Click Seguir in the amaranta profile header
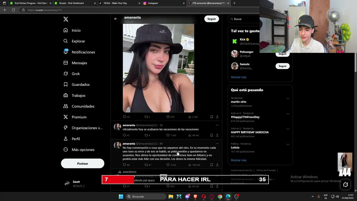Image resolution: width=357 pixels, height=201 pixels. click(212, 19)
